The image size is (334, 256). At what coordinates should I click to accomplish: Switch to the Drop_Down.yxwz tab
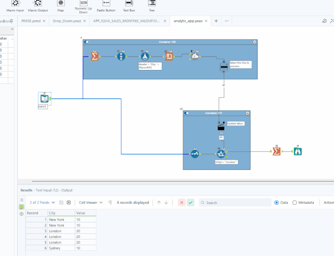tap(67, 21)
